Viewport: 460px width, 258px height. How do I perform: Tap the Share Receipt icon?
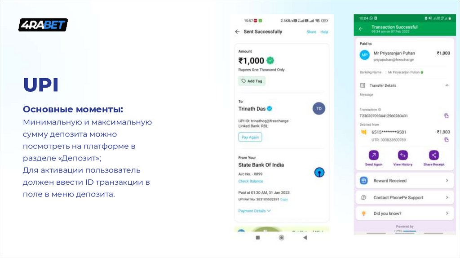pos(433,156)
